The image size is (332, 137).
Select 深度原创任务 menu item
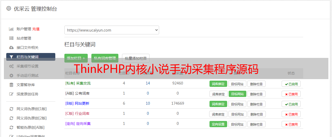28,94
